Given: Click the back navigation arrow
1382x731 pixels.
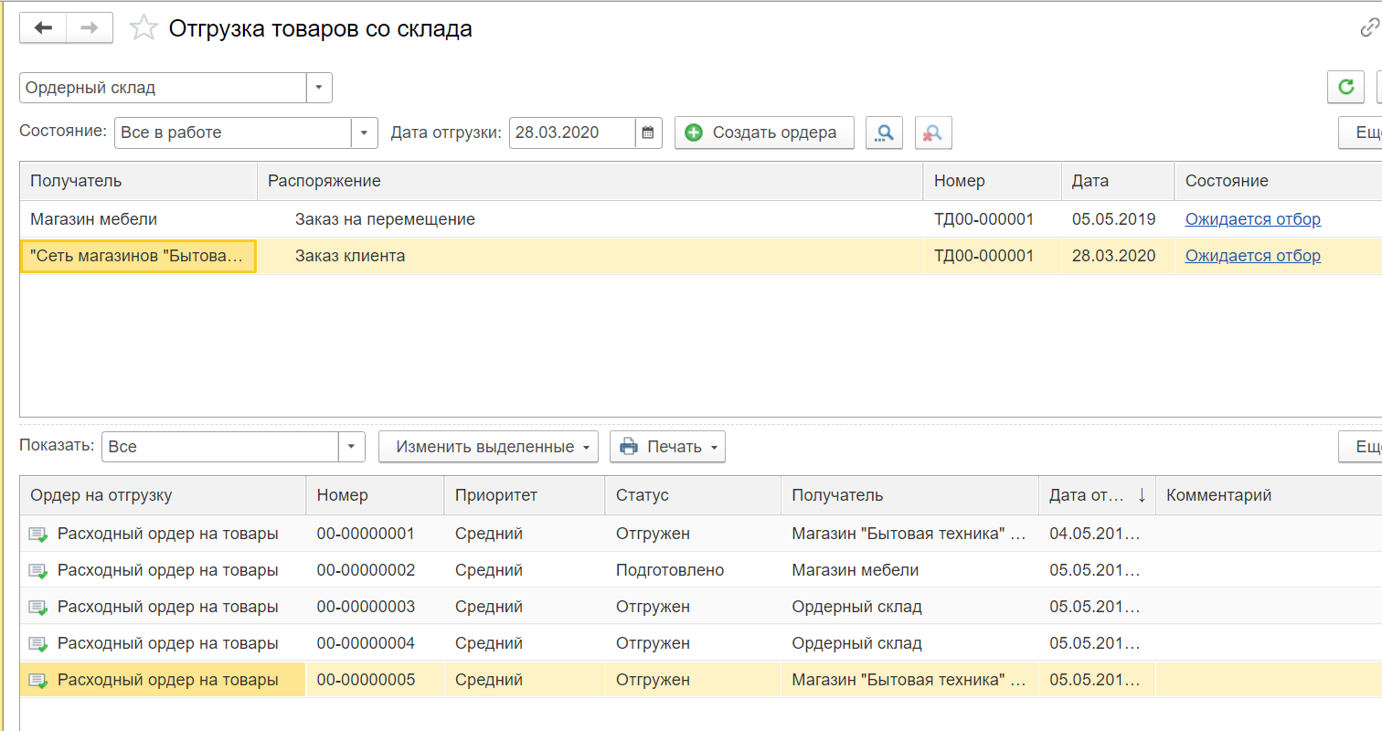Looking at the screenshot, I should (43, 28).
